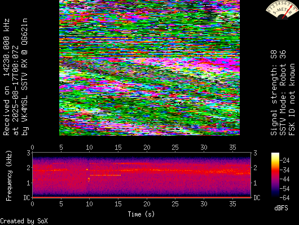Click the '-44' value on the color scale
Viewport: 299px width, 225px height.
[x=284, y=179]
